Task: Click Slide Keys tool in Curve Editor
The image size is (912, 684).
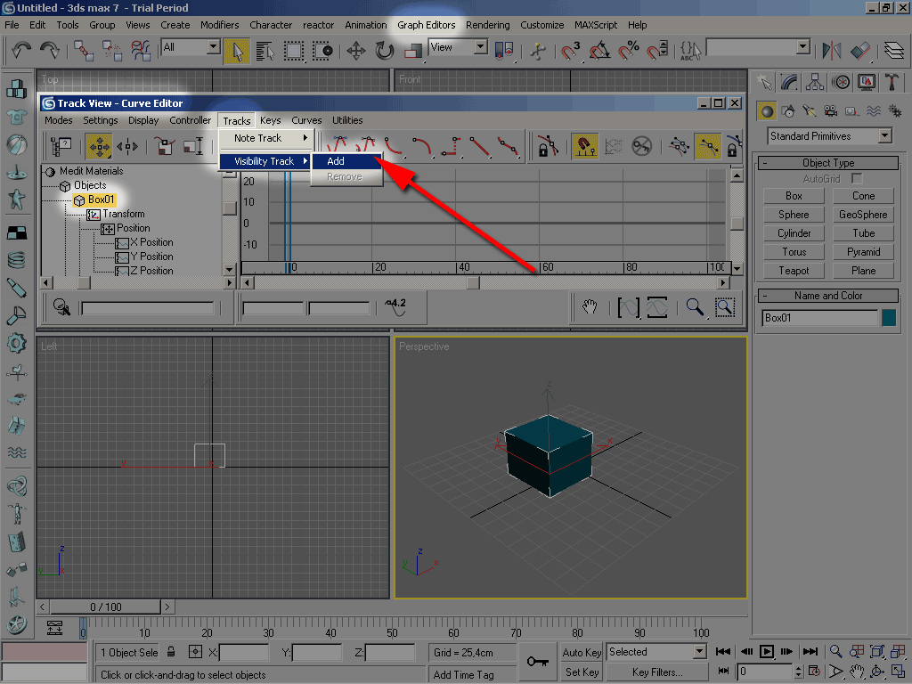Action: [127, 146]
